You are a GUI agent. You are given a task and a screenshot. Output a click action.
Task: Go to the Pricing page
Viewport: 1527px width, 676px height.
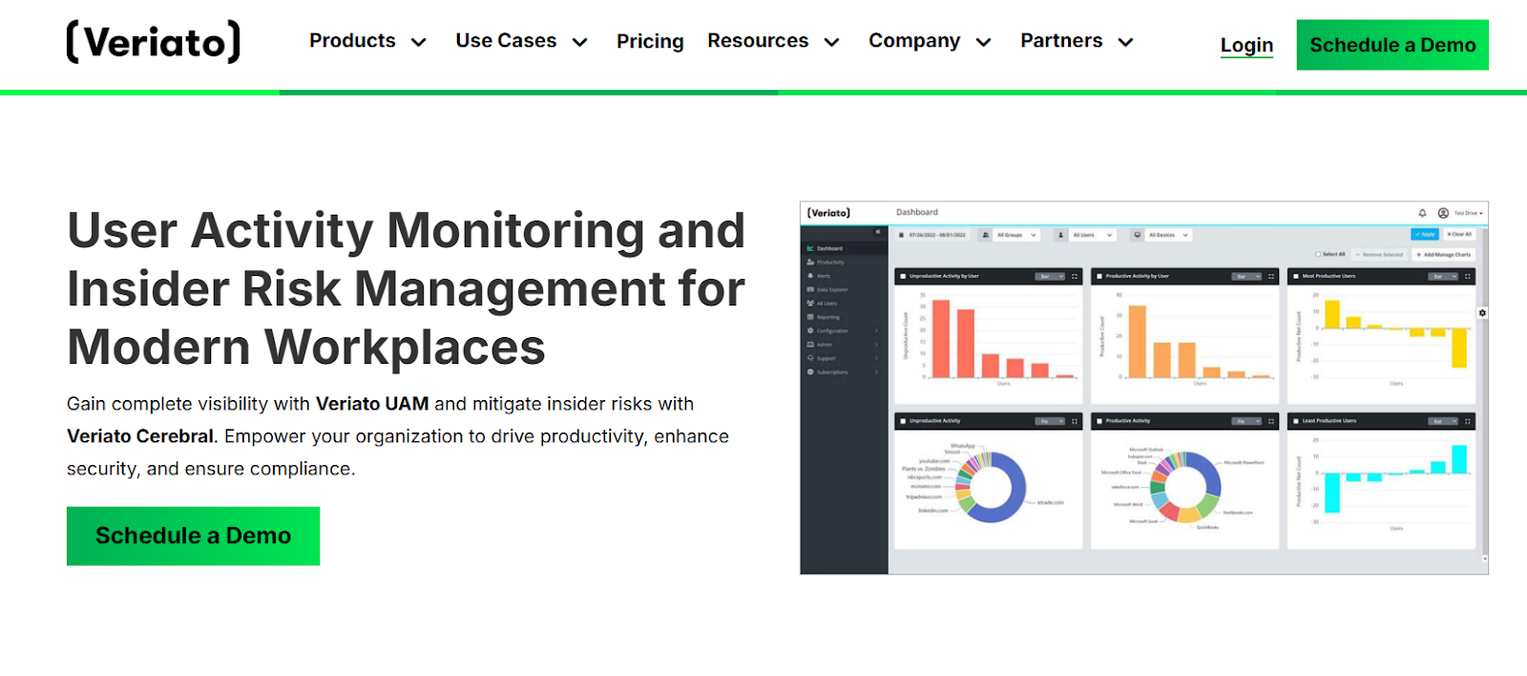click(650, 41)
